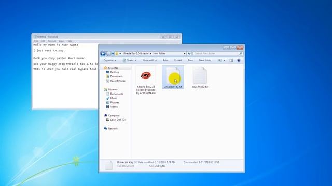Change the folder view icon

click(220, 60)
